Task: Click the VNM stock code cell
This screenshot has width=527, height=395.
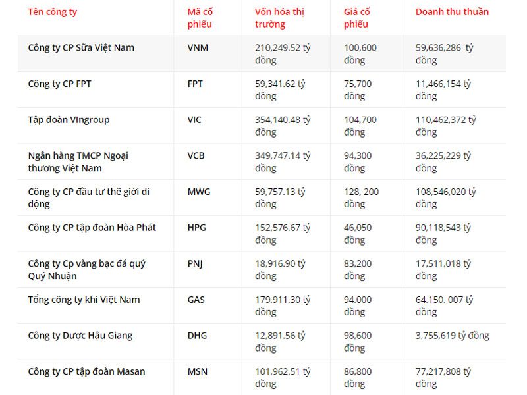Action: pos(198,48)
